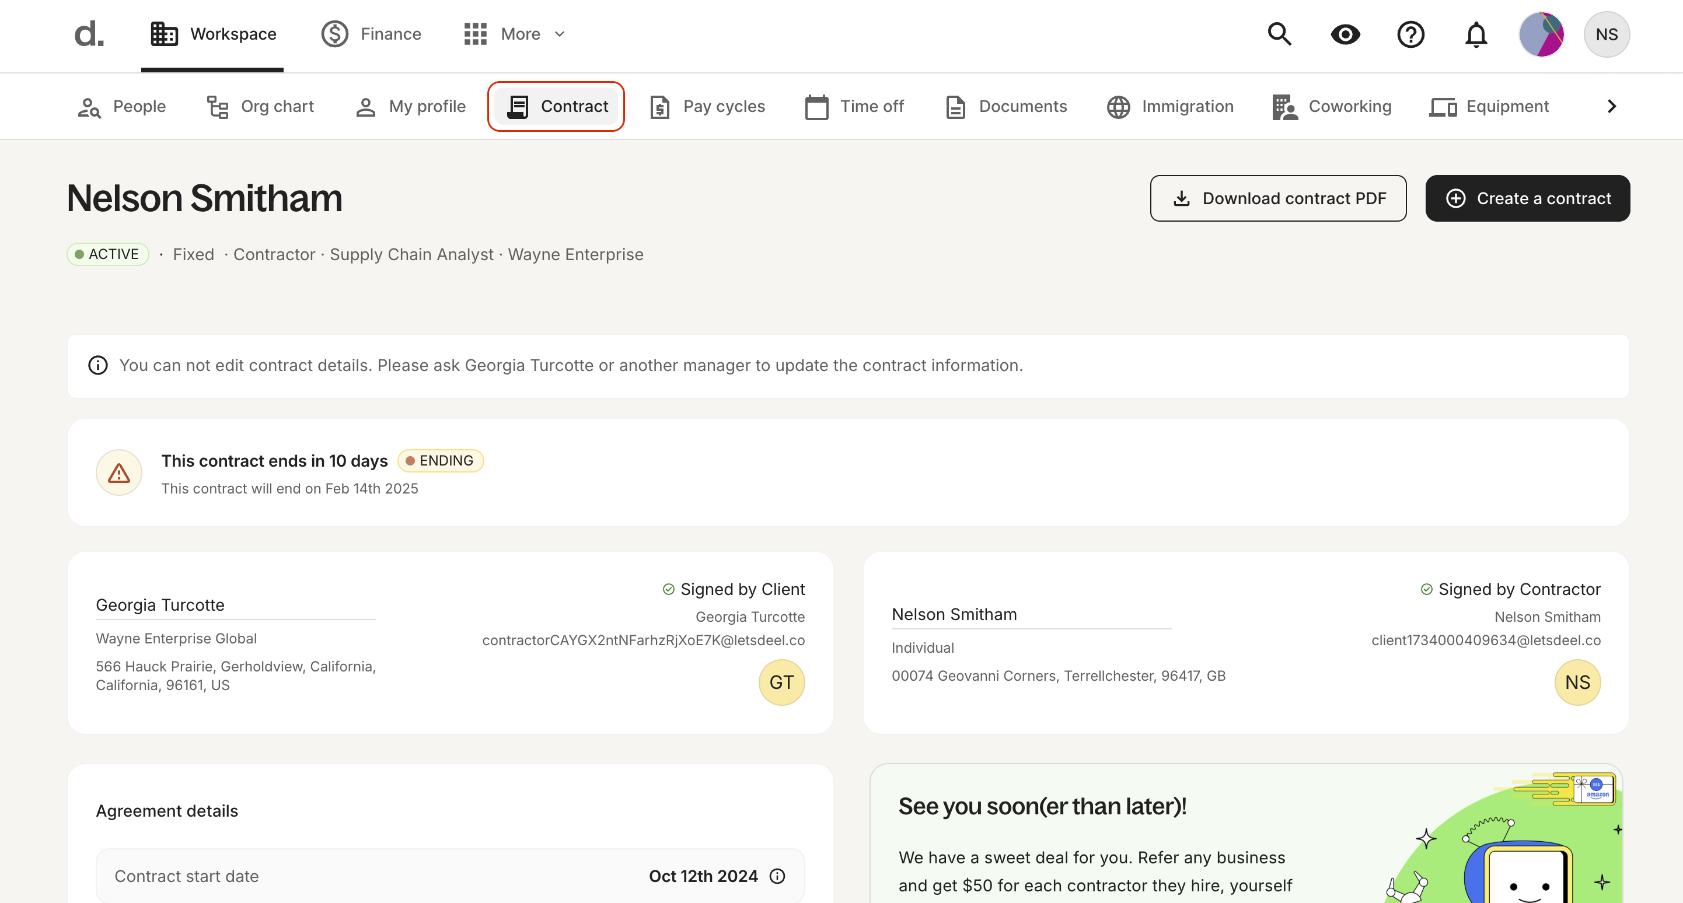Image resolution: width=1683 pixels, height=903 pixels.
Task: Click 'This contract will end on Feb 14th 2025'
Action: [x=289, y=489]
